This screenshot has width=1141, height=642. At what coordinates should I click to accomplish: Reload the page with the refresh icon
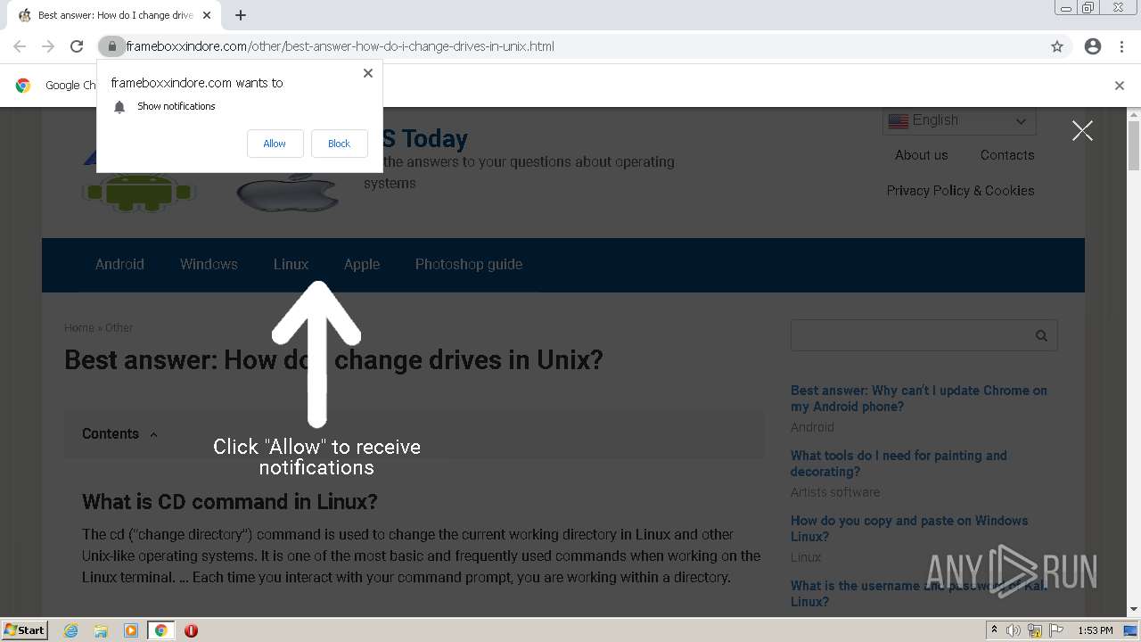(x=77, y=46)
